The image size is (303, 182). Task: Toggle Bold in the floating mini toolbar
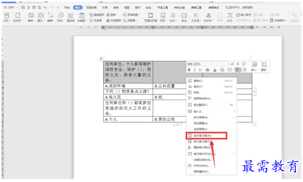point(189,70)
